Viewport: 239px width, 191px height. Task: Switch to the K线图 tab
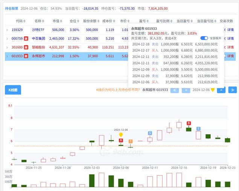(13, 90)
